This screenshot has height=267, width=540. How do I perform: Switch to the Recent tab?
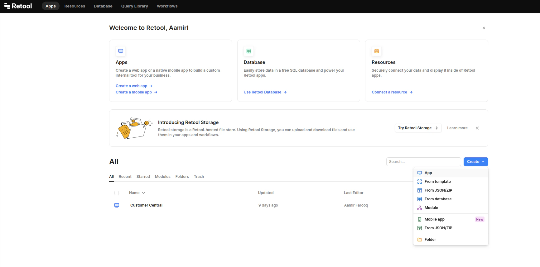click(125, 177)
